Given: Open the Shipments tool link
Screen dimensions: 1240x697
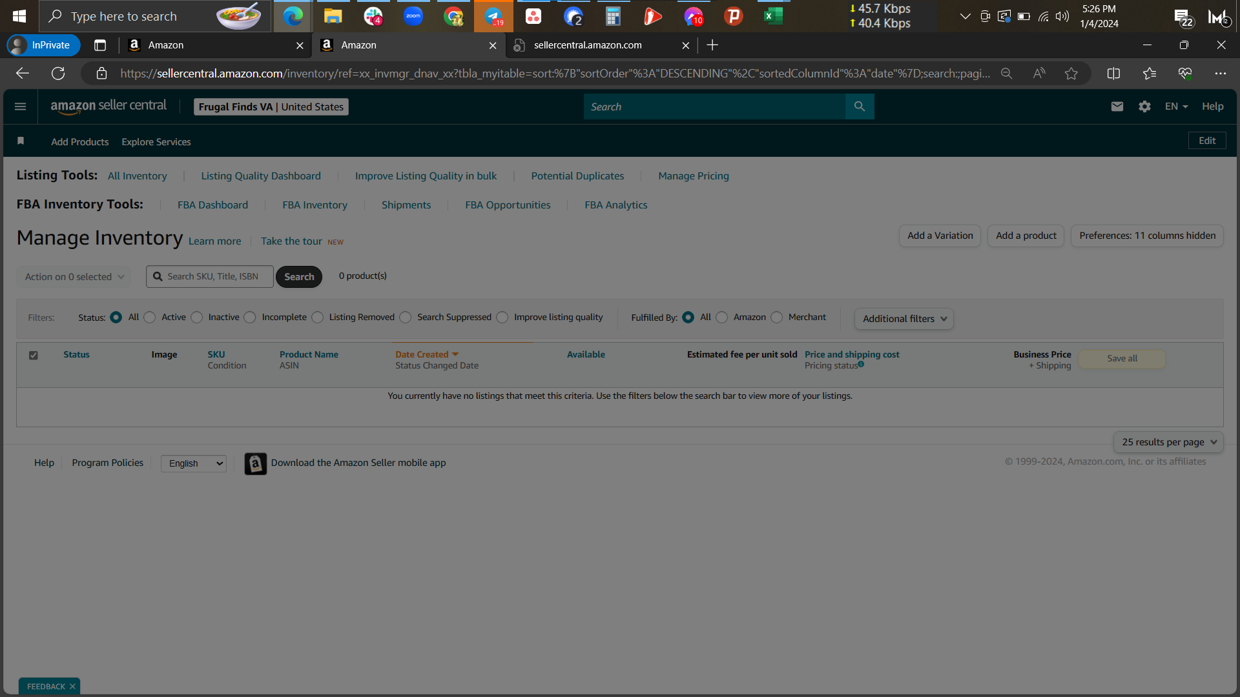Looking at the screenshot, I should coord(406,205).
